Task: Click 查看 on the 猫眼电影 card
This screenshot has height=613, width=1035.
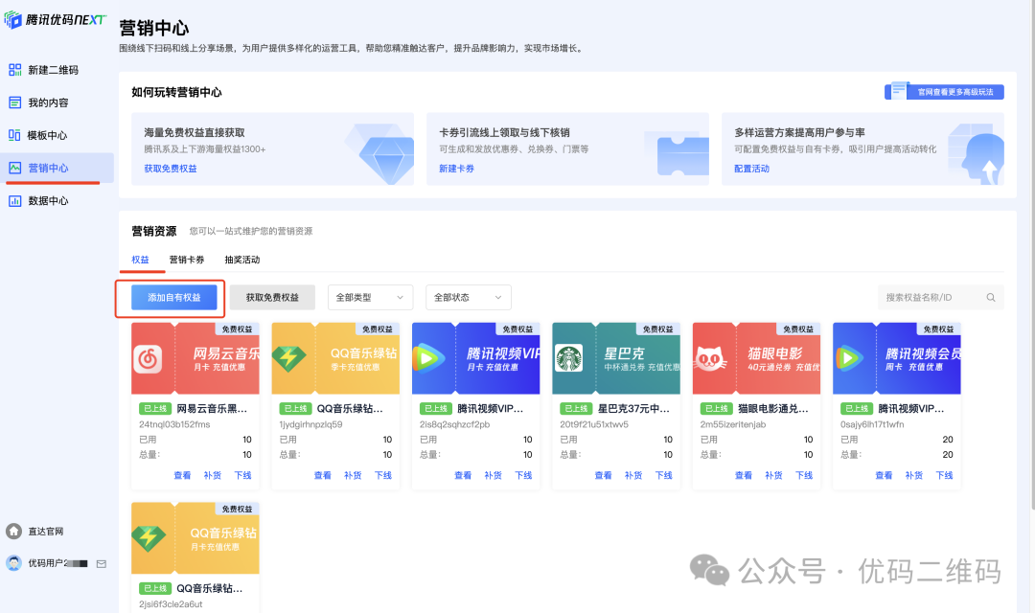Action: [x=744, y=475]
